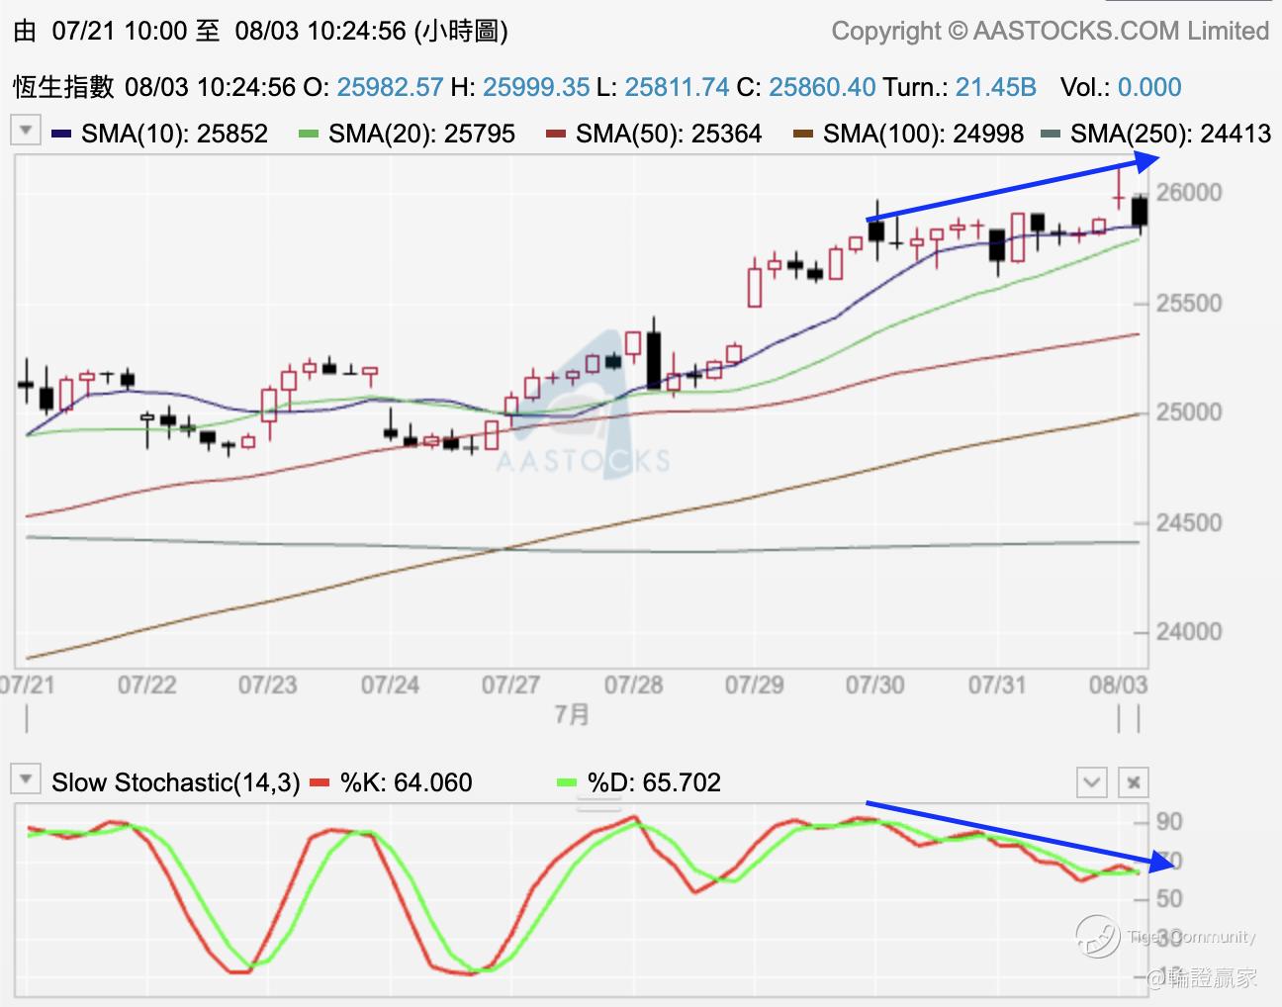Click the 小時圖 hourly chart label
This screenshot has width=1282, height=1007.
[462, 31]
